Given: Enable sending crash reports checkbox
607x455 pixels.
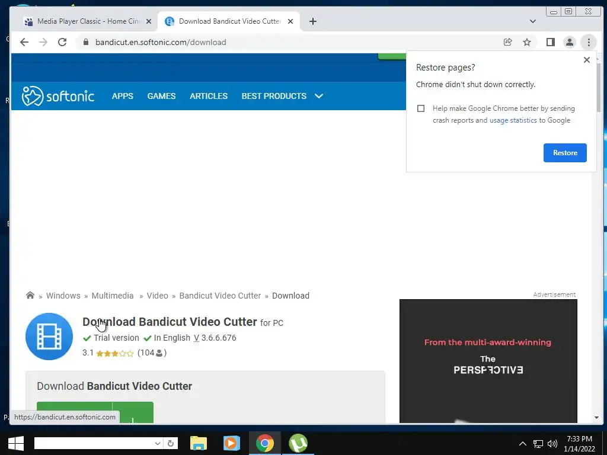Looking at the screenshot, I should click(421, 108).
